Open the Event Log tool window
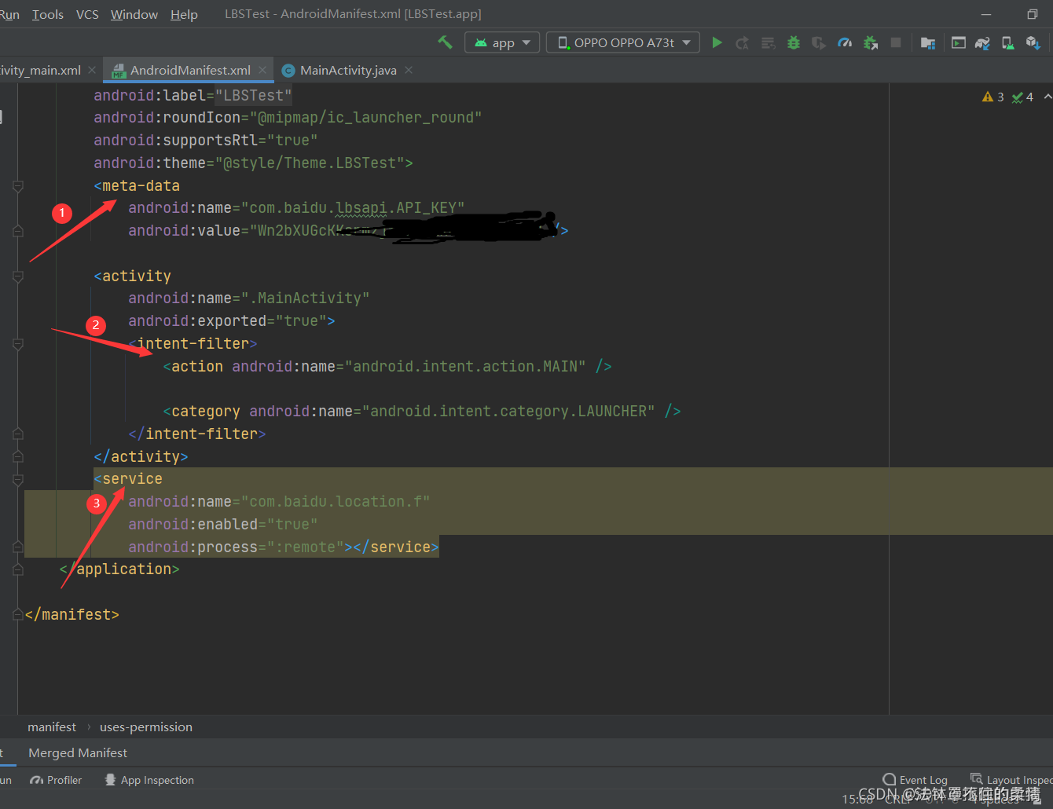 pos(915,780)
